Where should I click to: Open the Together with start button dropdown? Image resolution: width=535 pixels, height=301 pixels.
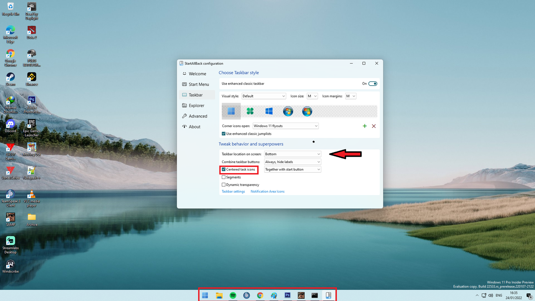pyautogui.click(x=293, y=169)
